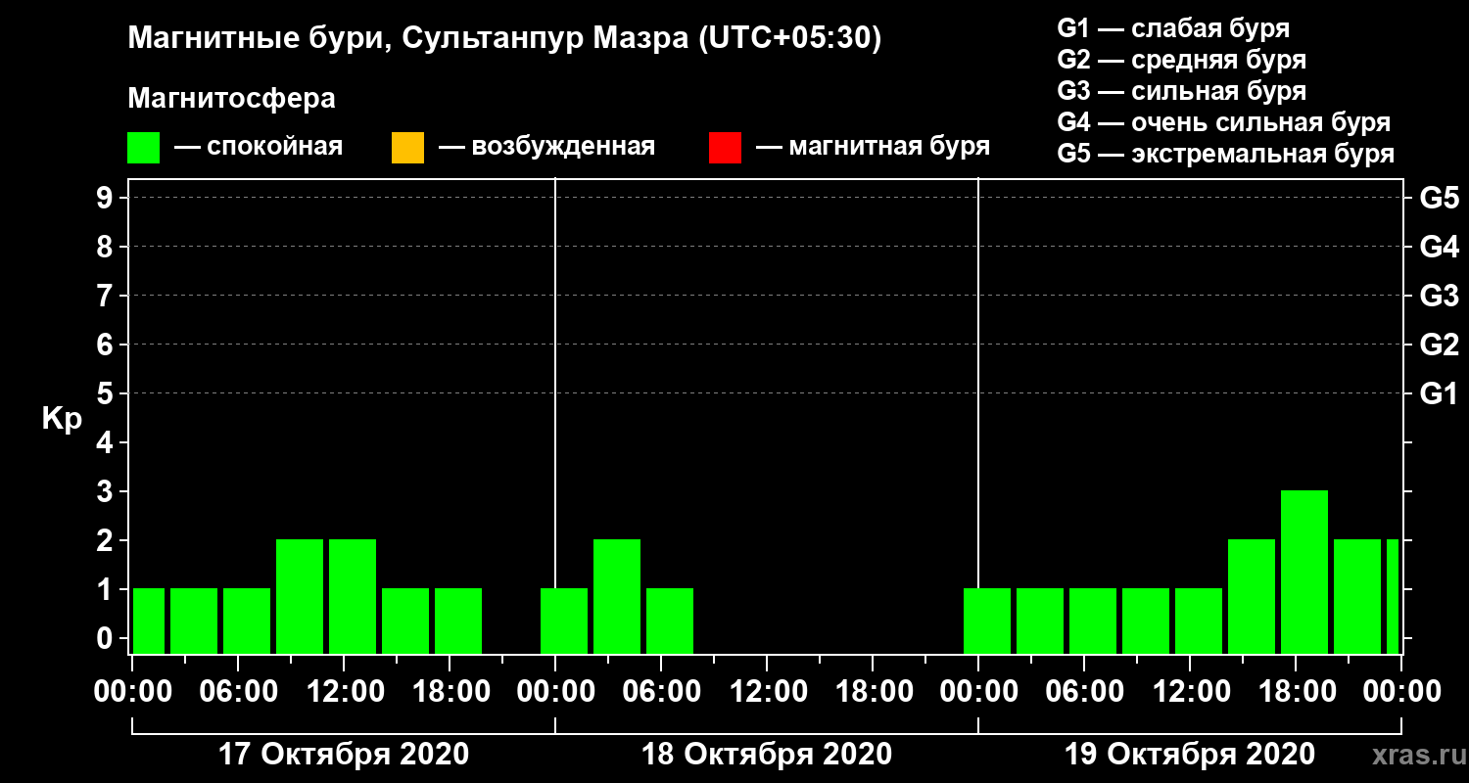This screenshot has width=1469, height=783.
Task: Click the '06:00' time label under 18 October
Action: pos(661,691)
